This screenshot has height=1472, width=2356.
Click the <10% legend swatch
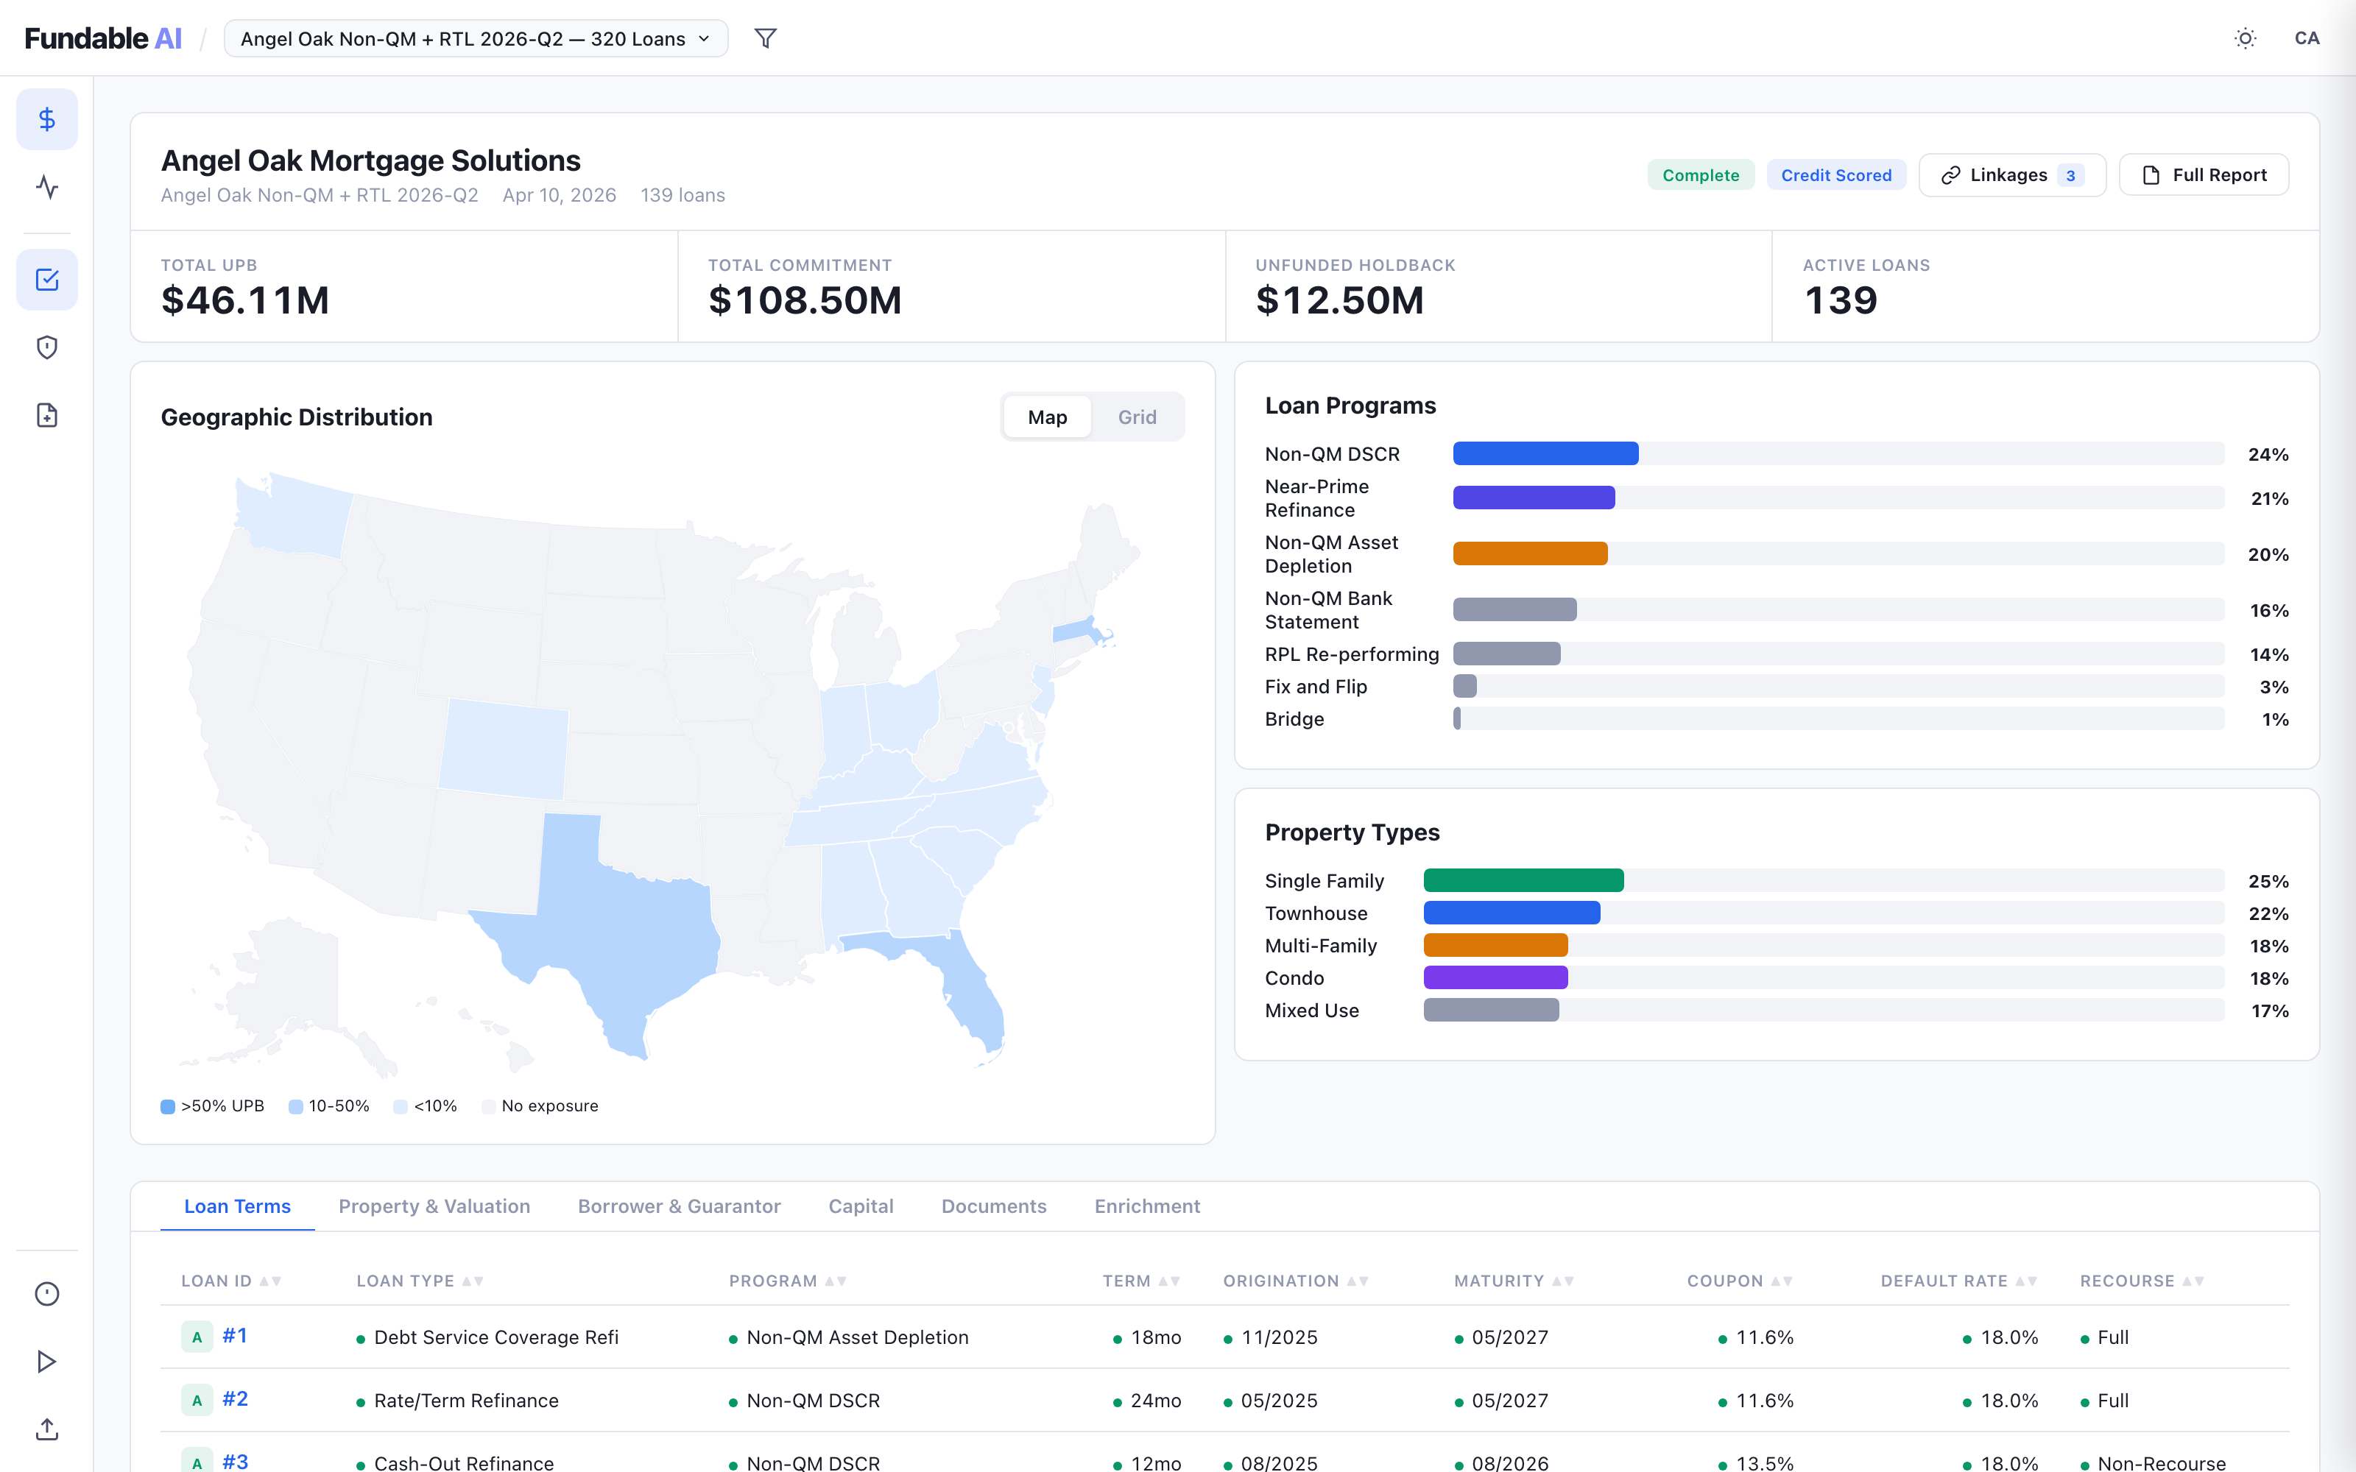click(400, 1107)
